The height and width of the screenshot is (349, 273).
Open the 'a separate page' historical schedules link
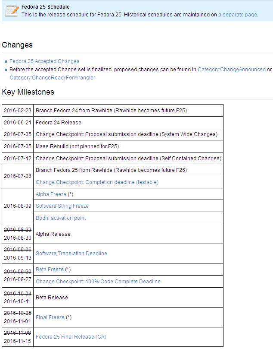tap(238, 14)
